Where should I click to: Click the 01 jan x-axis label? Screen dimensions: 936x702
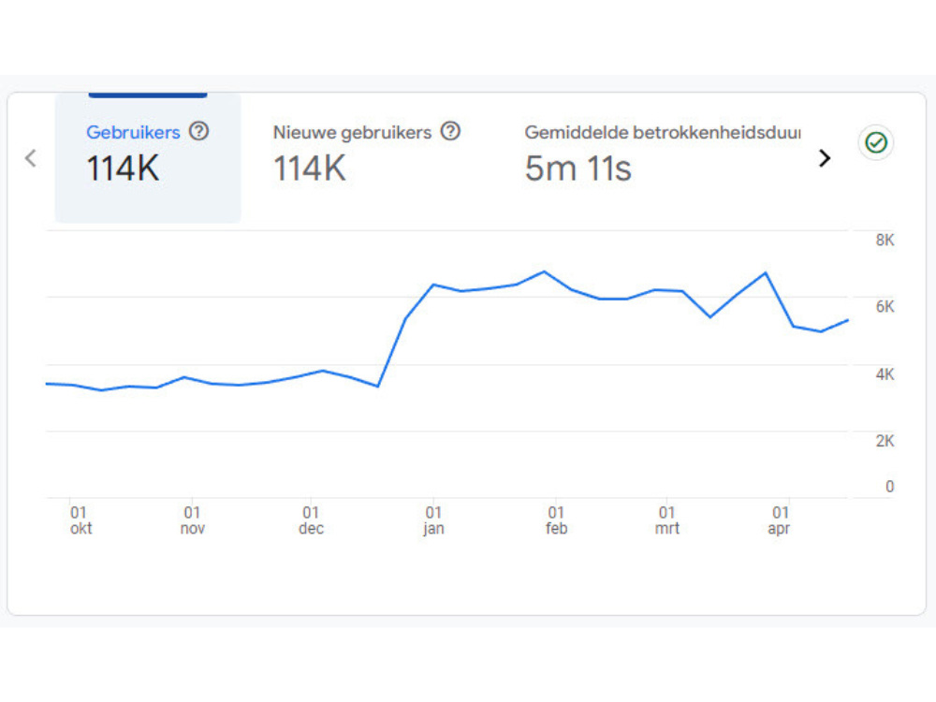[434, 520]
